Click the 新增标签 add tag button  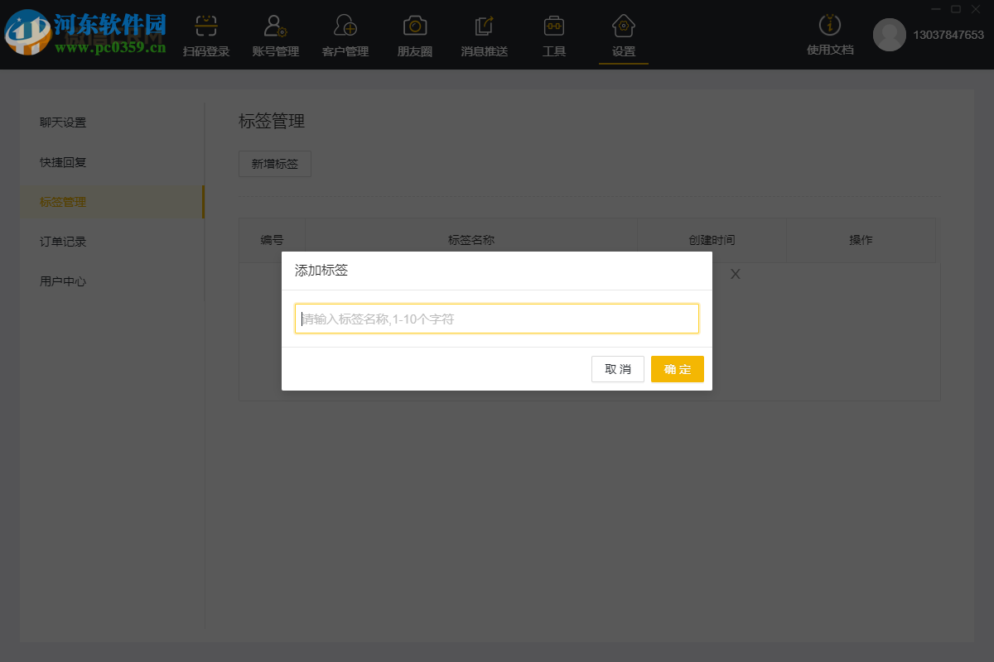pyautogui.click(x=274, y=164)
